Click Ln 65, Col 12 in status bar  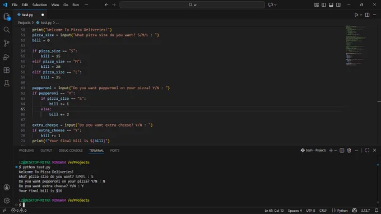pyautogui.click(x=274, y=210)
